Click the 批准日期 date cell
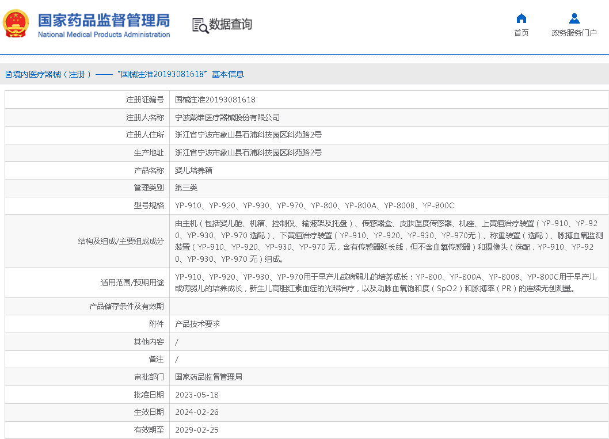 (196, 395)
